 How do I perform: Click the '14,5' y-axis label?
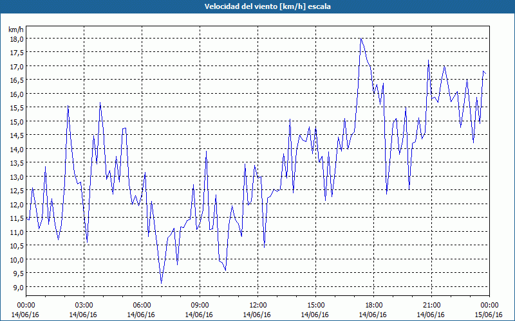(x=17, y=135)
